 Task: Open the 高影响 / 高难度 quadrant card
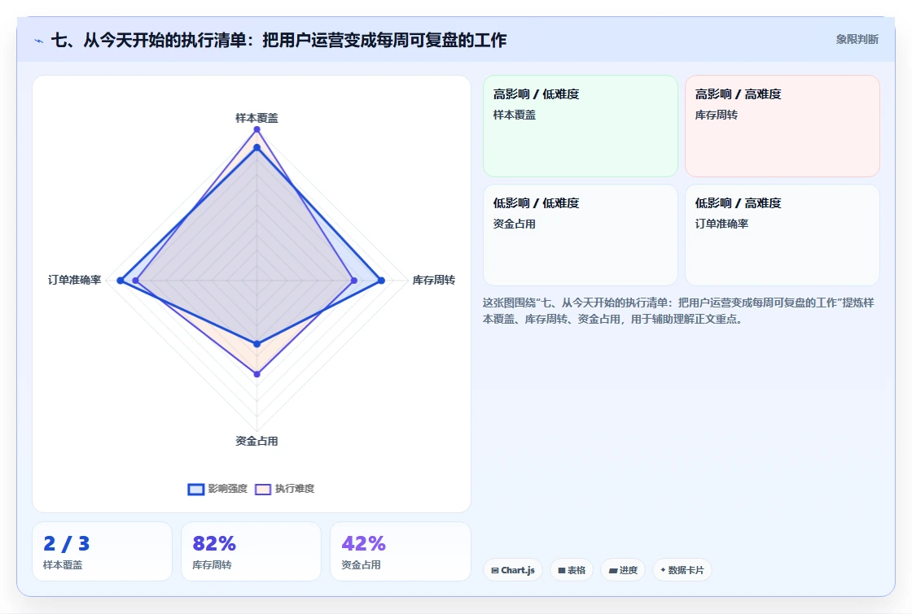(783, 126)
